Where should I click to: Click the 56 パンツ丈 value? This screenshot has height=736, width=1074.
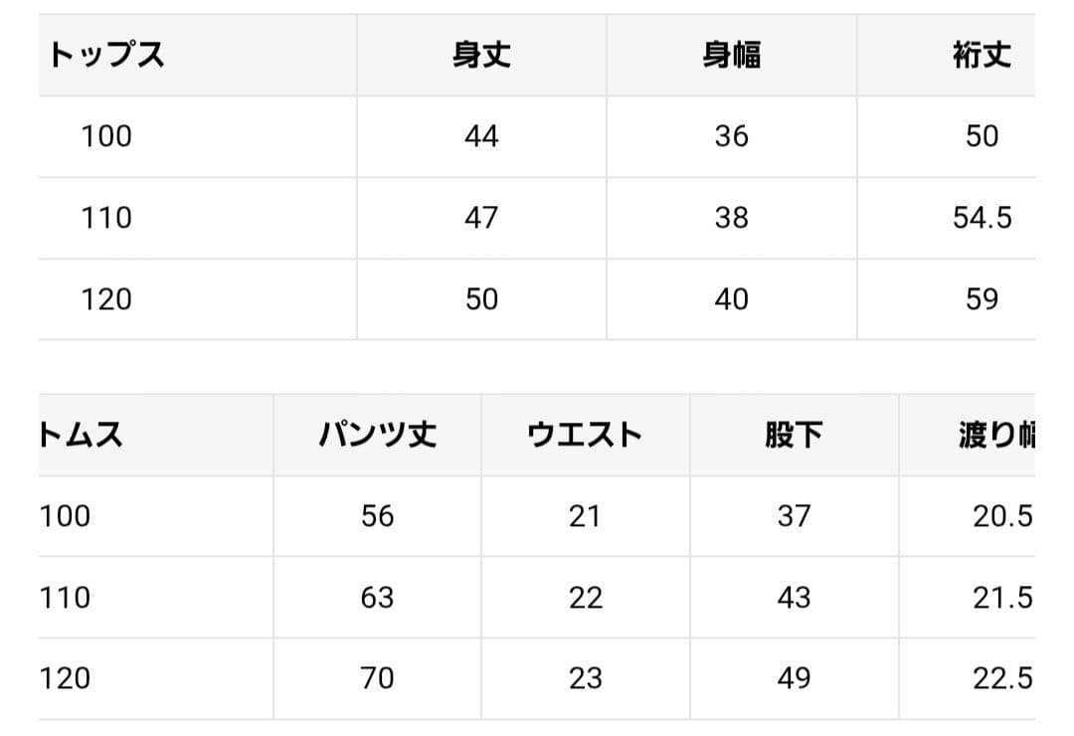378,516
